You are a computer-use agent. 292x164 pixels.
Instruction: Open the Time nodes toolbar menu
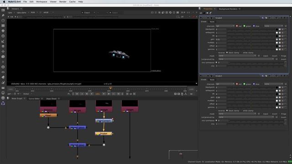pos(3,20)
